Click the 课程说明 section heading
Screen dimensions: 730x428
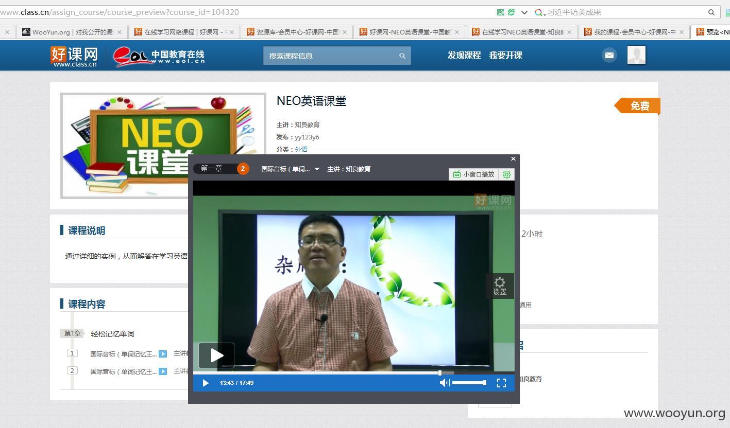pyautogui.click(x=87, y=230)
